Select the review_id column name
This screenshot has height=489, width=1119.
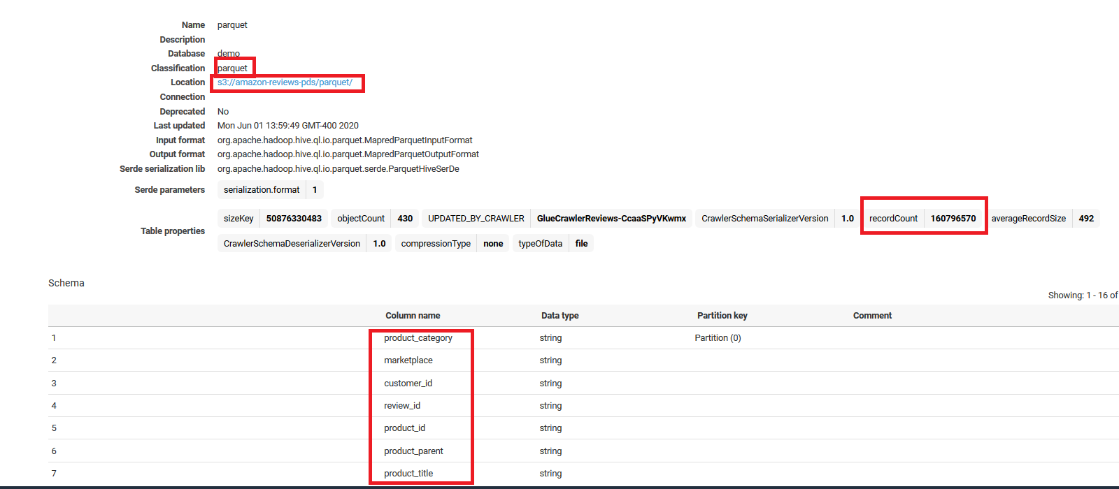[x=402, y=406]
